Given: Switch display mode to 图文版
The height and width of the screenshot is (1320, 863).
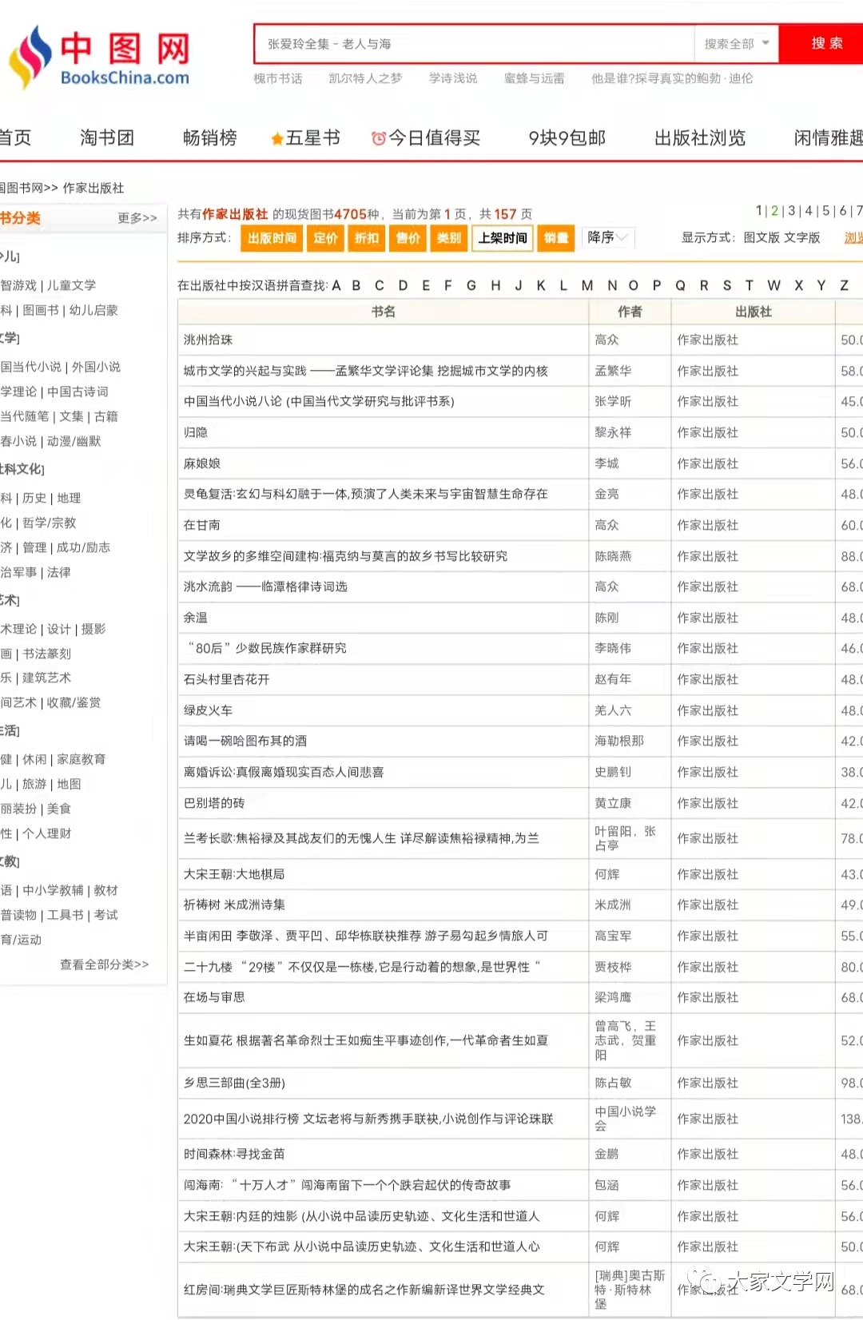Looking at the screenshot, I should [x=762, y=237].
